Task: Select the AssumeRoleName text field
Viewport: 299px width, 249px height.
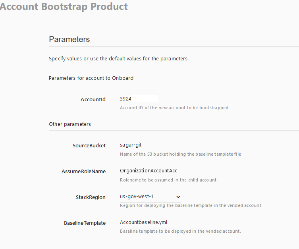Action: (x=149, y=171)
